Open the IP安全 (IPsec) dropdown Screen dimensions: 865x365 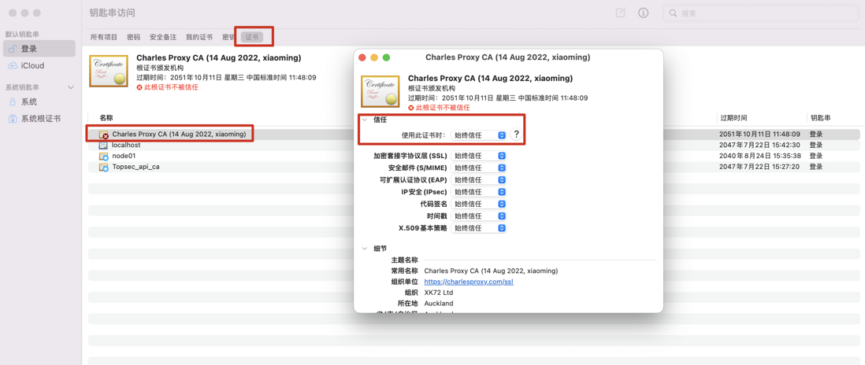click(x=479, y=192)
